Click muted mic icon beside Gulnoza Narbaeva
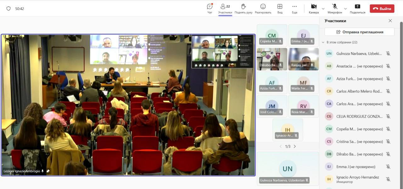 tap(388, 53)
